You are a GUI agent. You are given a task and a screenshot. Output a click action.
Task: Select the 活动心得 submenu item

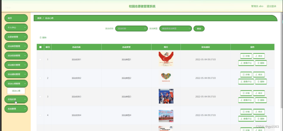pyautogui.click(x=16, y=91)
